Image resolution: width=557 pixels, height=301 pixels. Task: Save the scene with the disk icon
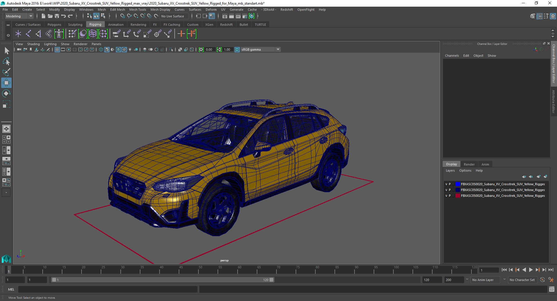tap(57, 16)
